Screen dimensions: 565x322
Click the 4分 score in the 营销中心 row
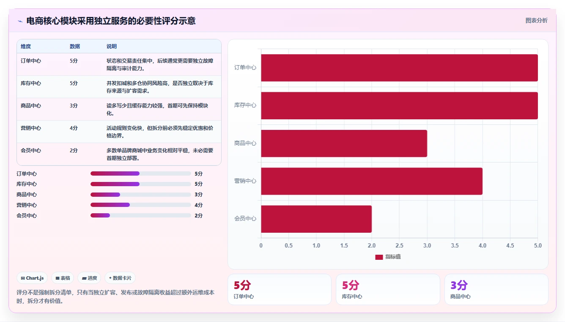coord(74,128)
